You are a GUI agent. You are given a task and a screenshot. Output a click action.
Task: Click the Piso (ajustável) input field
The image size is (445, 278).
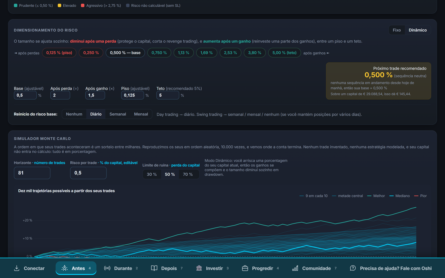(x=133, y=95)
